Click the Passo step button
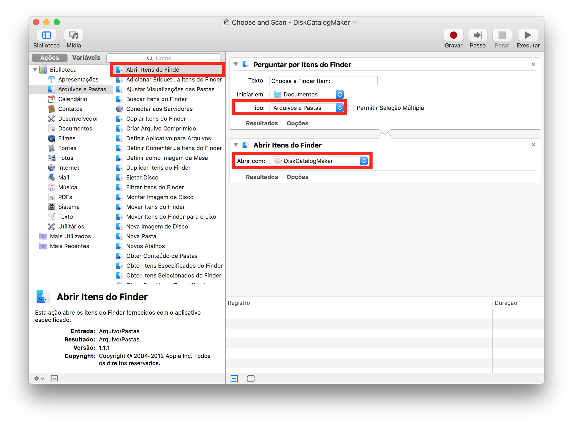This screenshot has width=573, height=425. [x=478, y=35]
